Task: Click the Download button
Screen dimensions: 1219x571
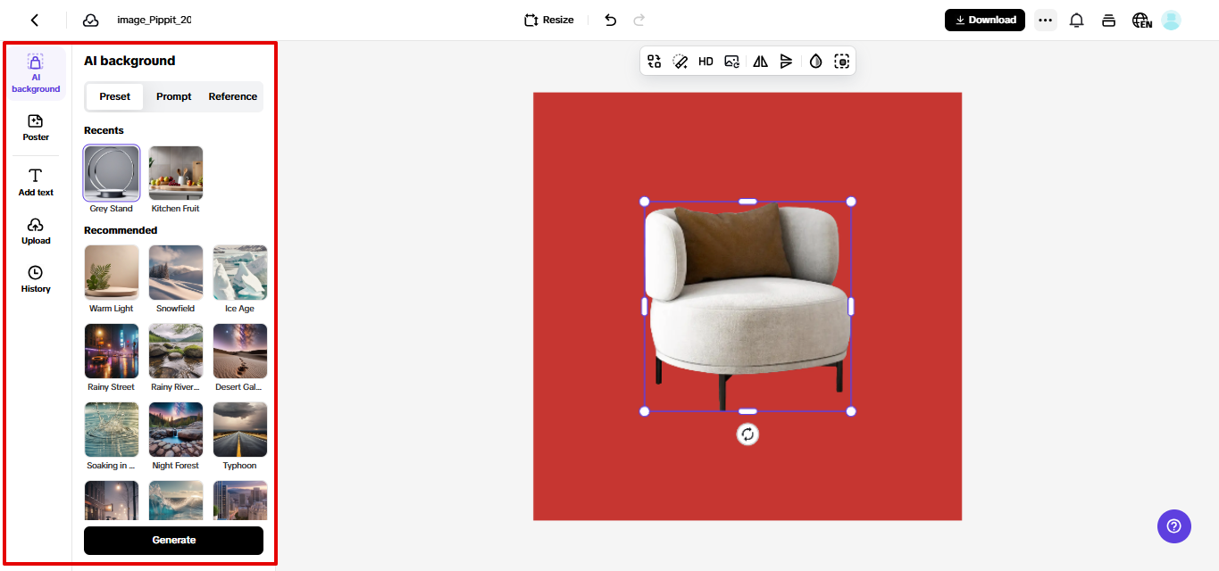Action: (x=984, y=19)
